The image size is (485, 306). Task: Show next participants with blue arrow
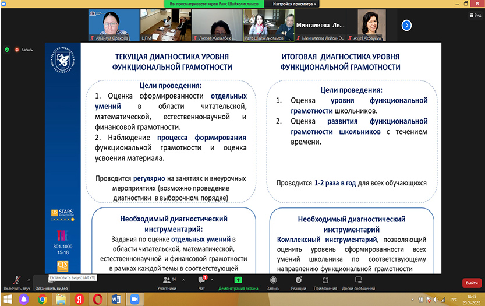coord(407,25)
